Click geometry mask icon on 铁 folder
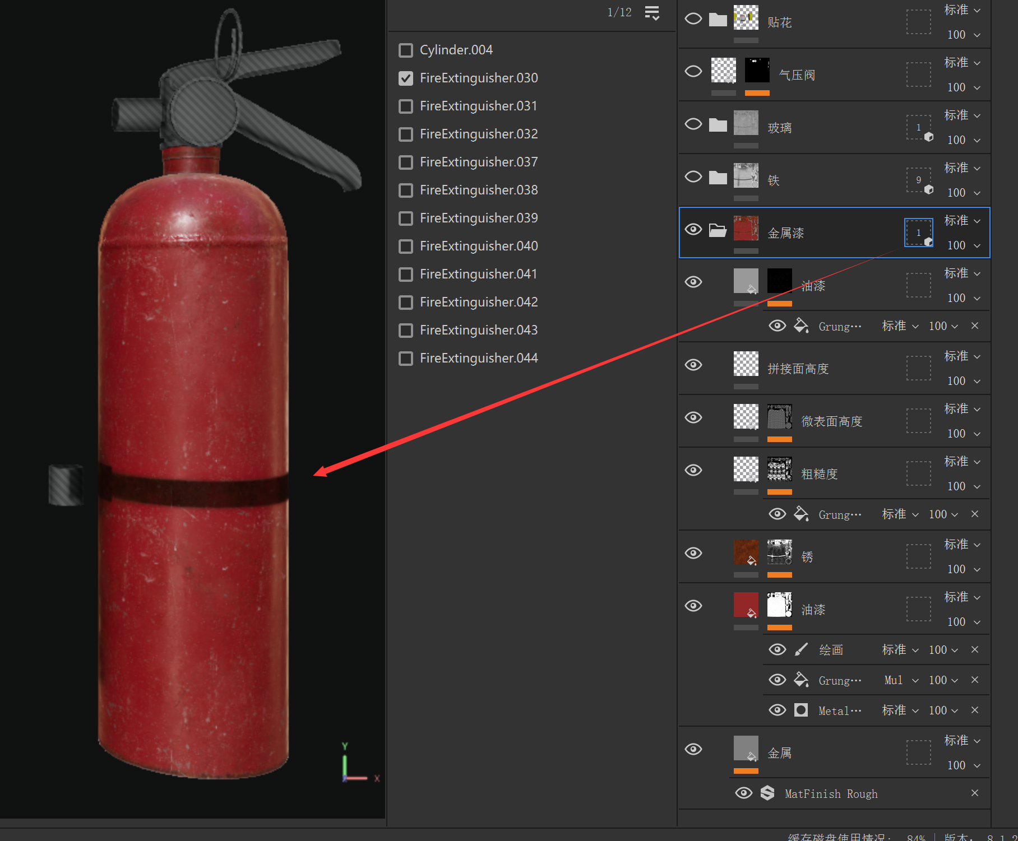 point(919,180)
